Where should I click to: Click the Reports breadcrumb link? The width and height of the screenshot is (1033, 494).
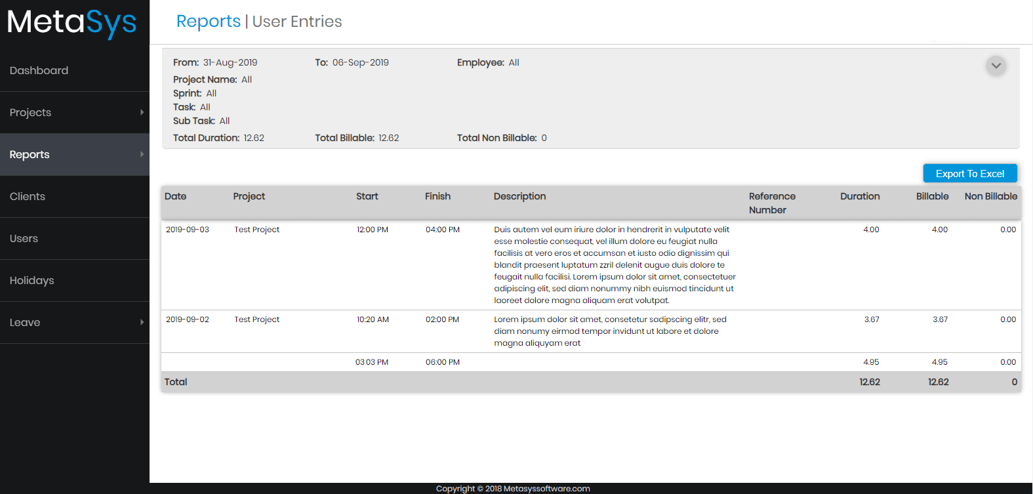(x=208, y=22)
